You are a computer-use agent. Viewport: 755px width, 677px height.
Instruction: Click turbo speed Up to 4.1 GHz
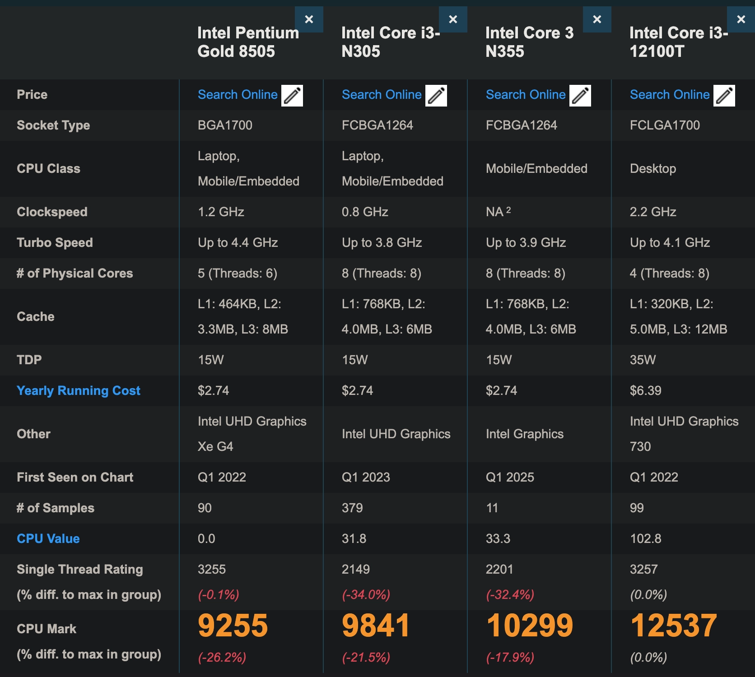(x=670, y=243)
